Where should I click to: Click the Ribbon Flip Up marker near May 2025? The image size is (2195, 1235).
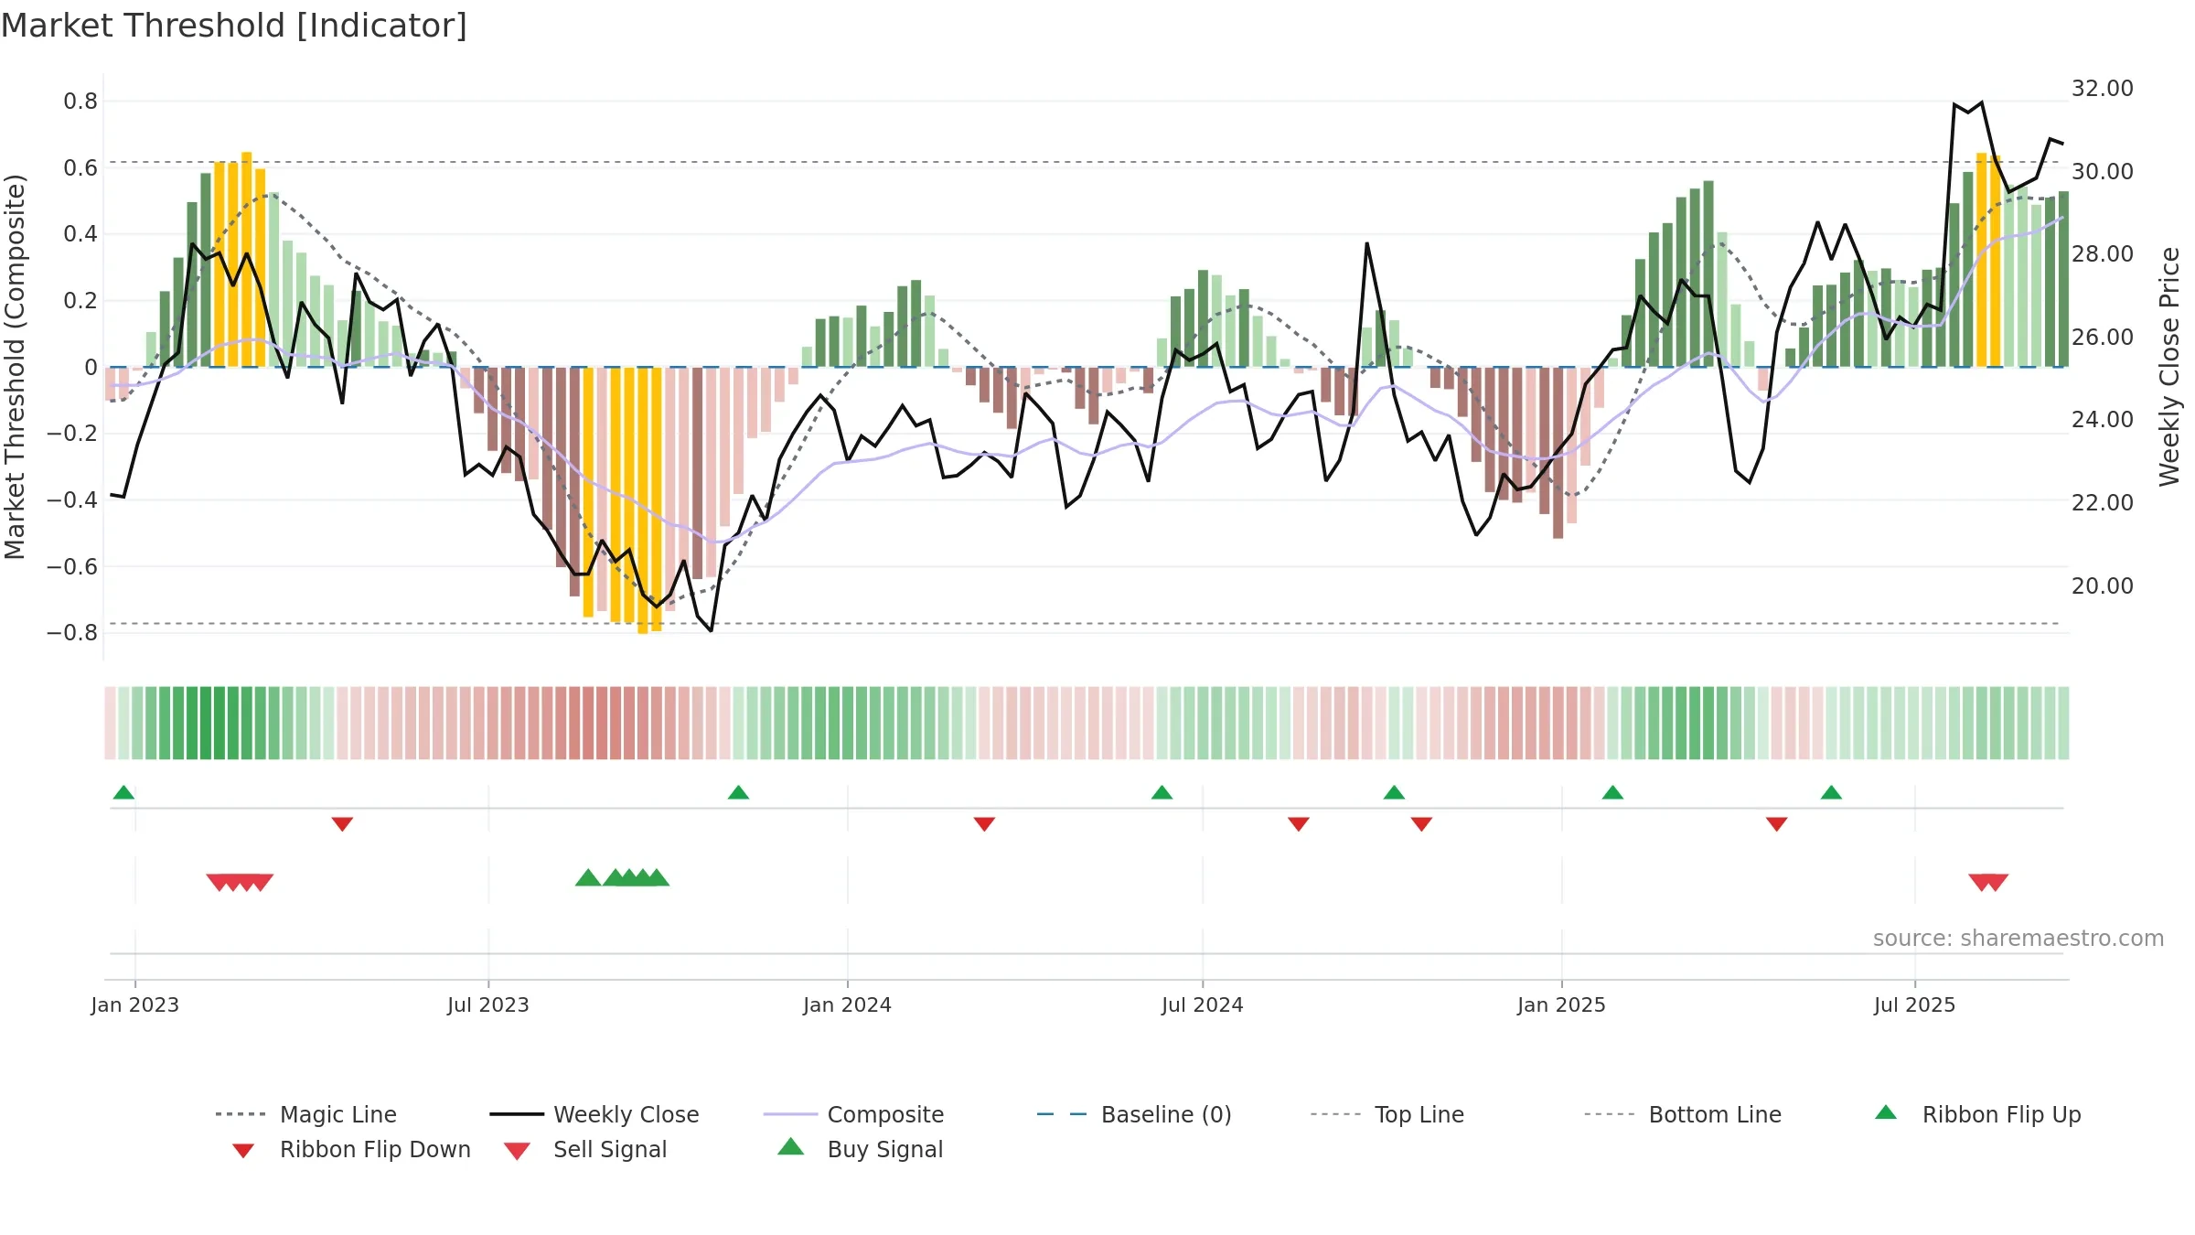1831,792
